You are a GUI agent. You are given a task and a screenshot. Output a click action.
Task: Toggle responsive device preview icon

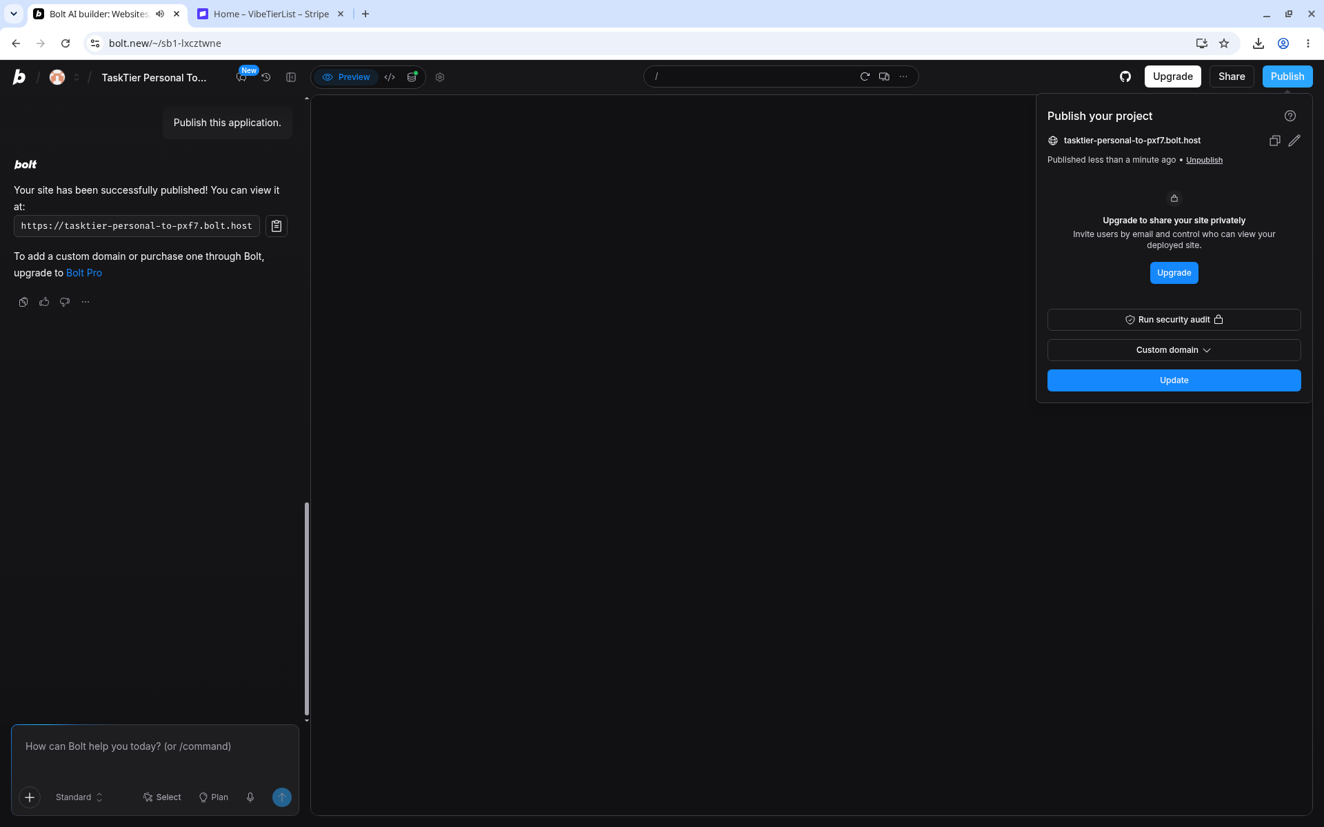pyautogui.click(x=884, y=76)
